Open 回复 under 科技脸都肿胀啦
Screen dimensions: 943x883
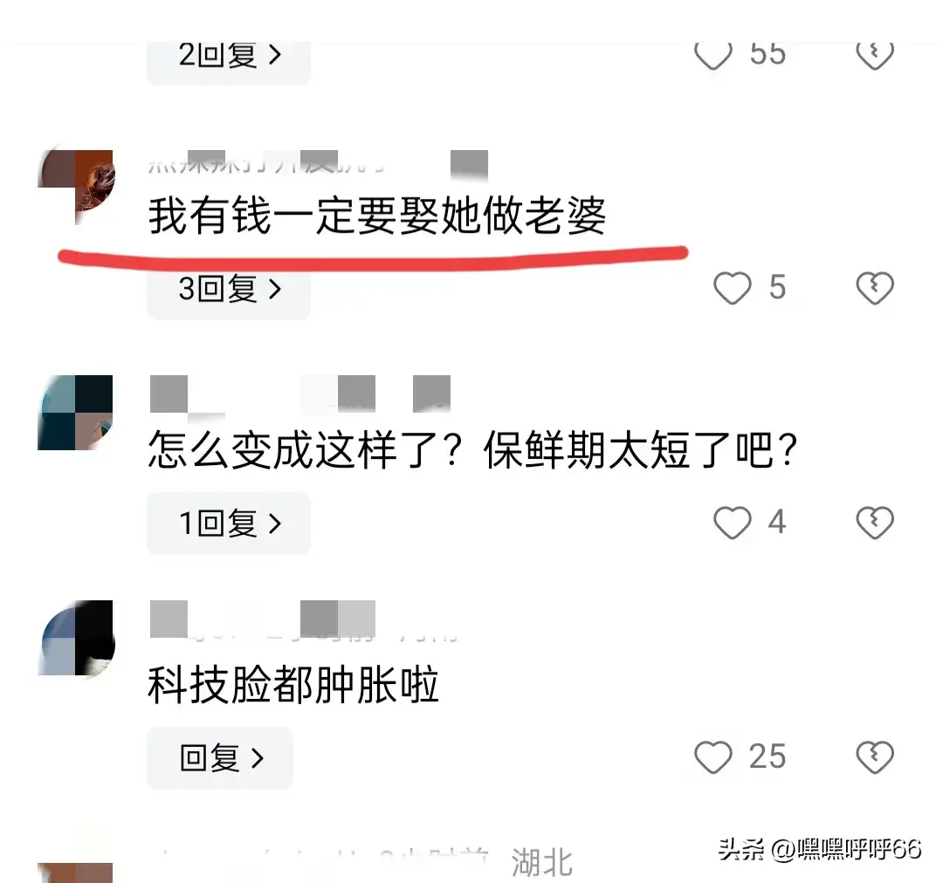click(220, 757)
